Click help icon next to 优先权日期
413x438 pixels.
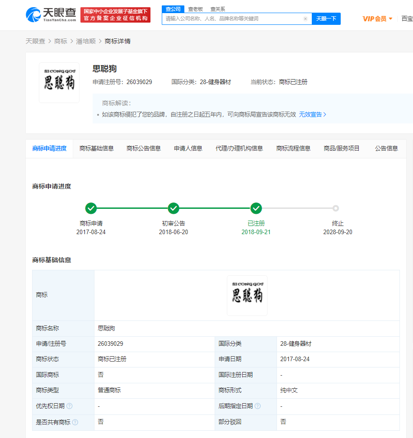point(70,406)
